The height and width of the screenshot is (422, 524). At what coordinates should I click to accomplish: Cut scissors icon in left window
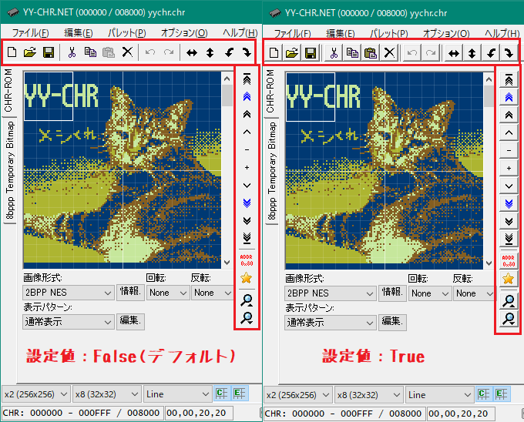pyautogui.click(x=72, y=52)
